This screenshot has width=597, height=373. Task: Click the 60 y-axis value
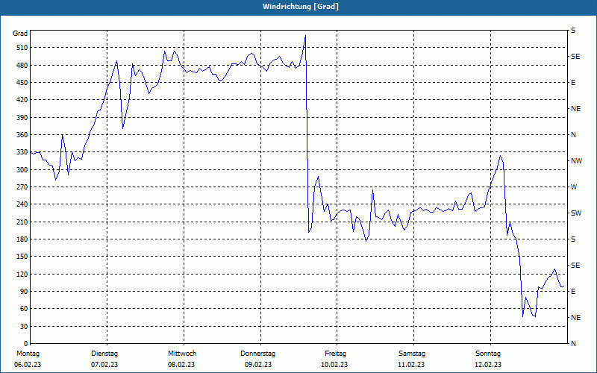[24, 309]
